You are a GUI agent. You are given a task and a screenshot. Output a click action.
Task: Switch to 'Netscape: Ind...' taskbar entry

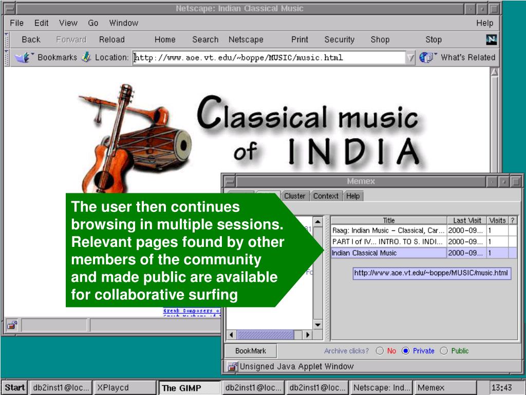click(x=381, y=388)
